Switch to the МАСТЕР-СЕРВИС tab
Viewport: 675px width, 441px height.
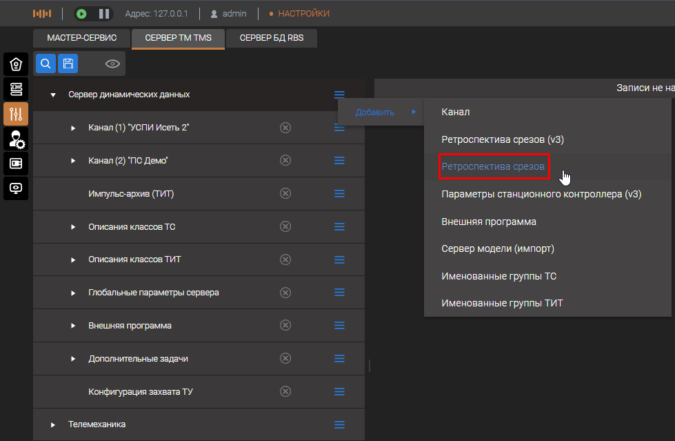coord(81,38)
